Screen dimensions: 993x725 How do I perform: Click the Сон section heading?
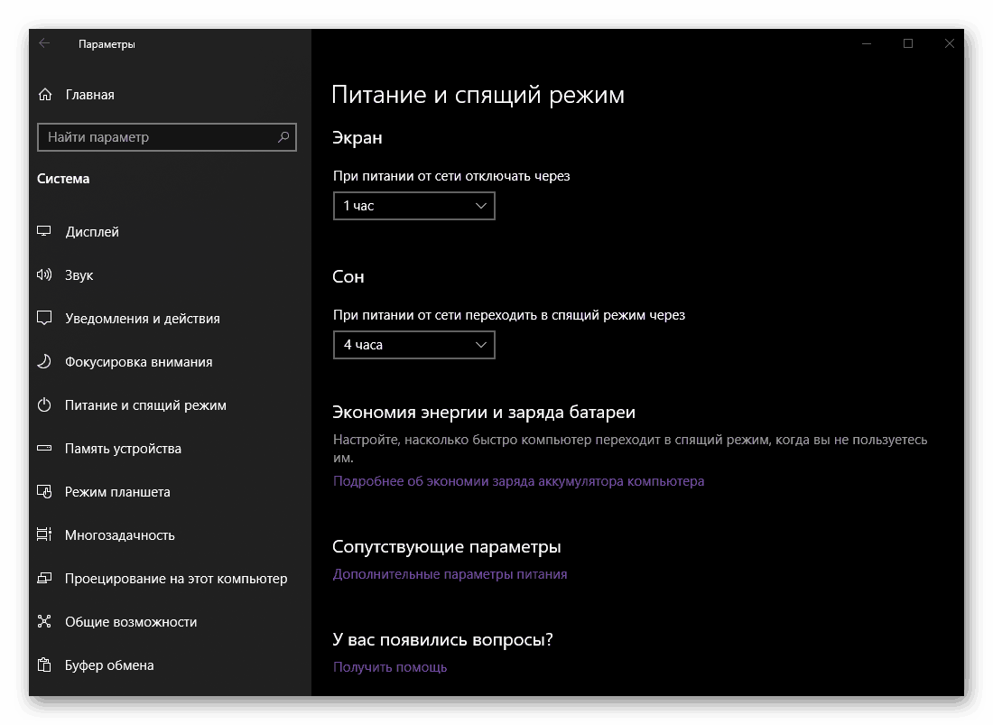point(348,276)
